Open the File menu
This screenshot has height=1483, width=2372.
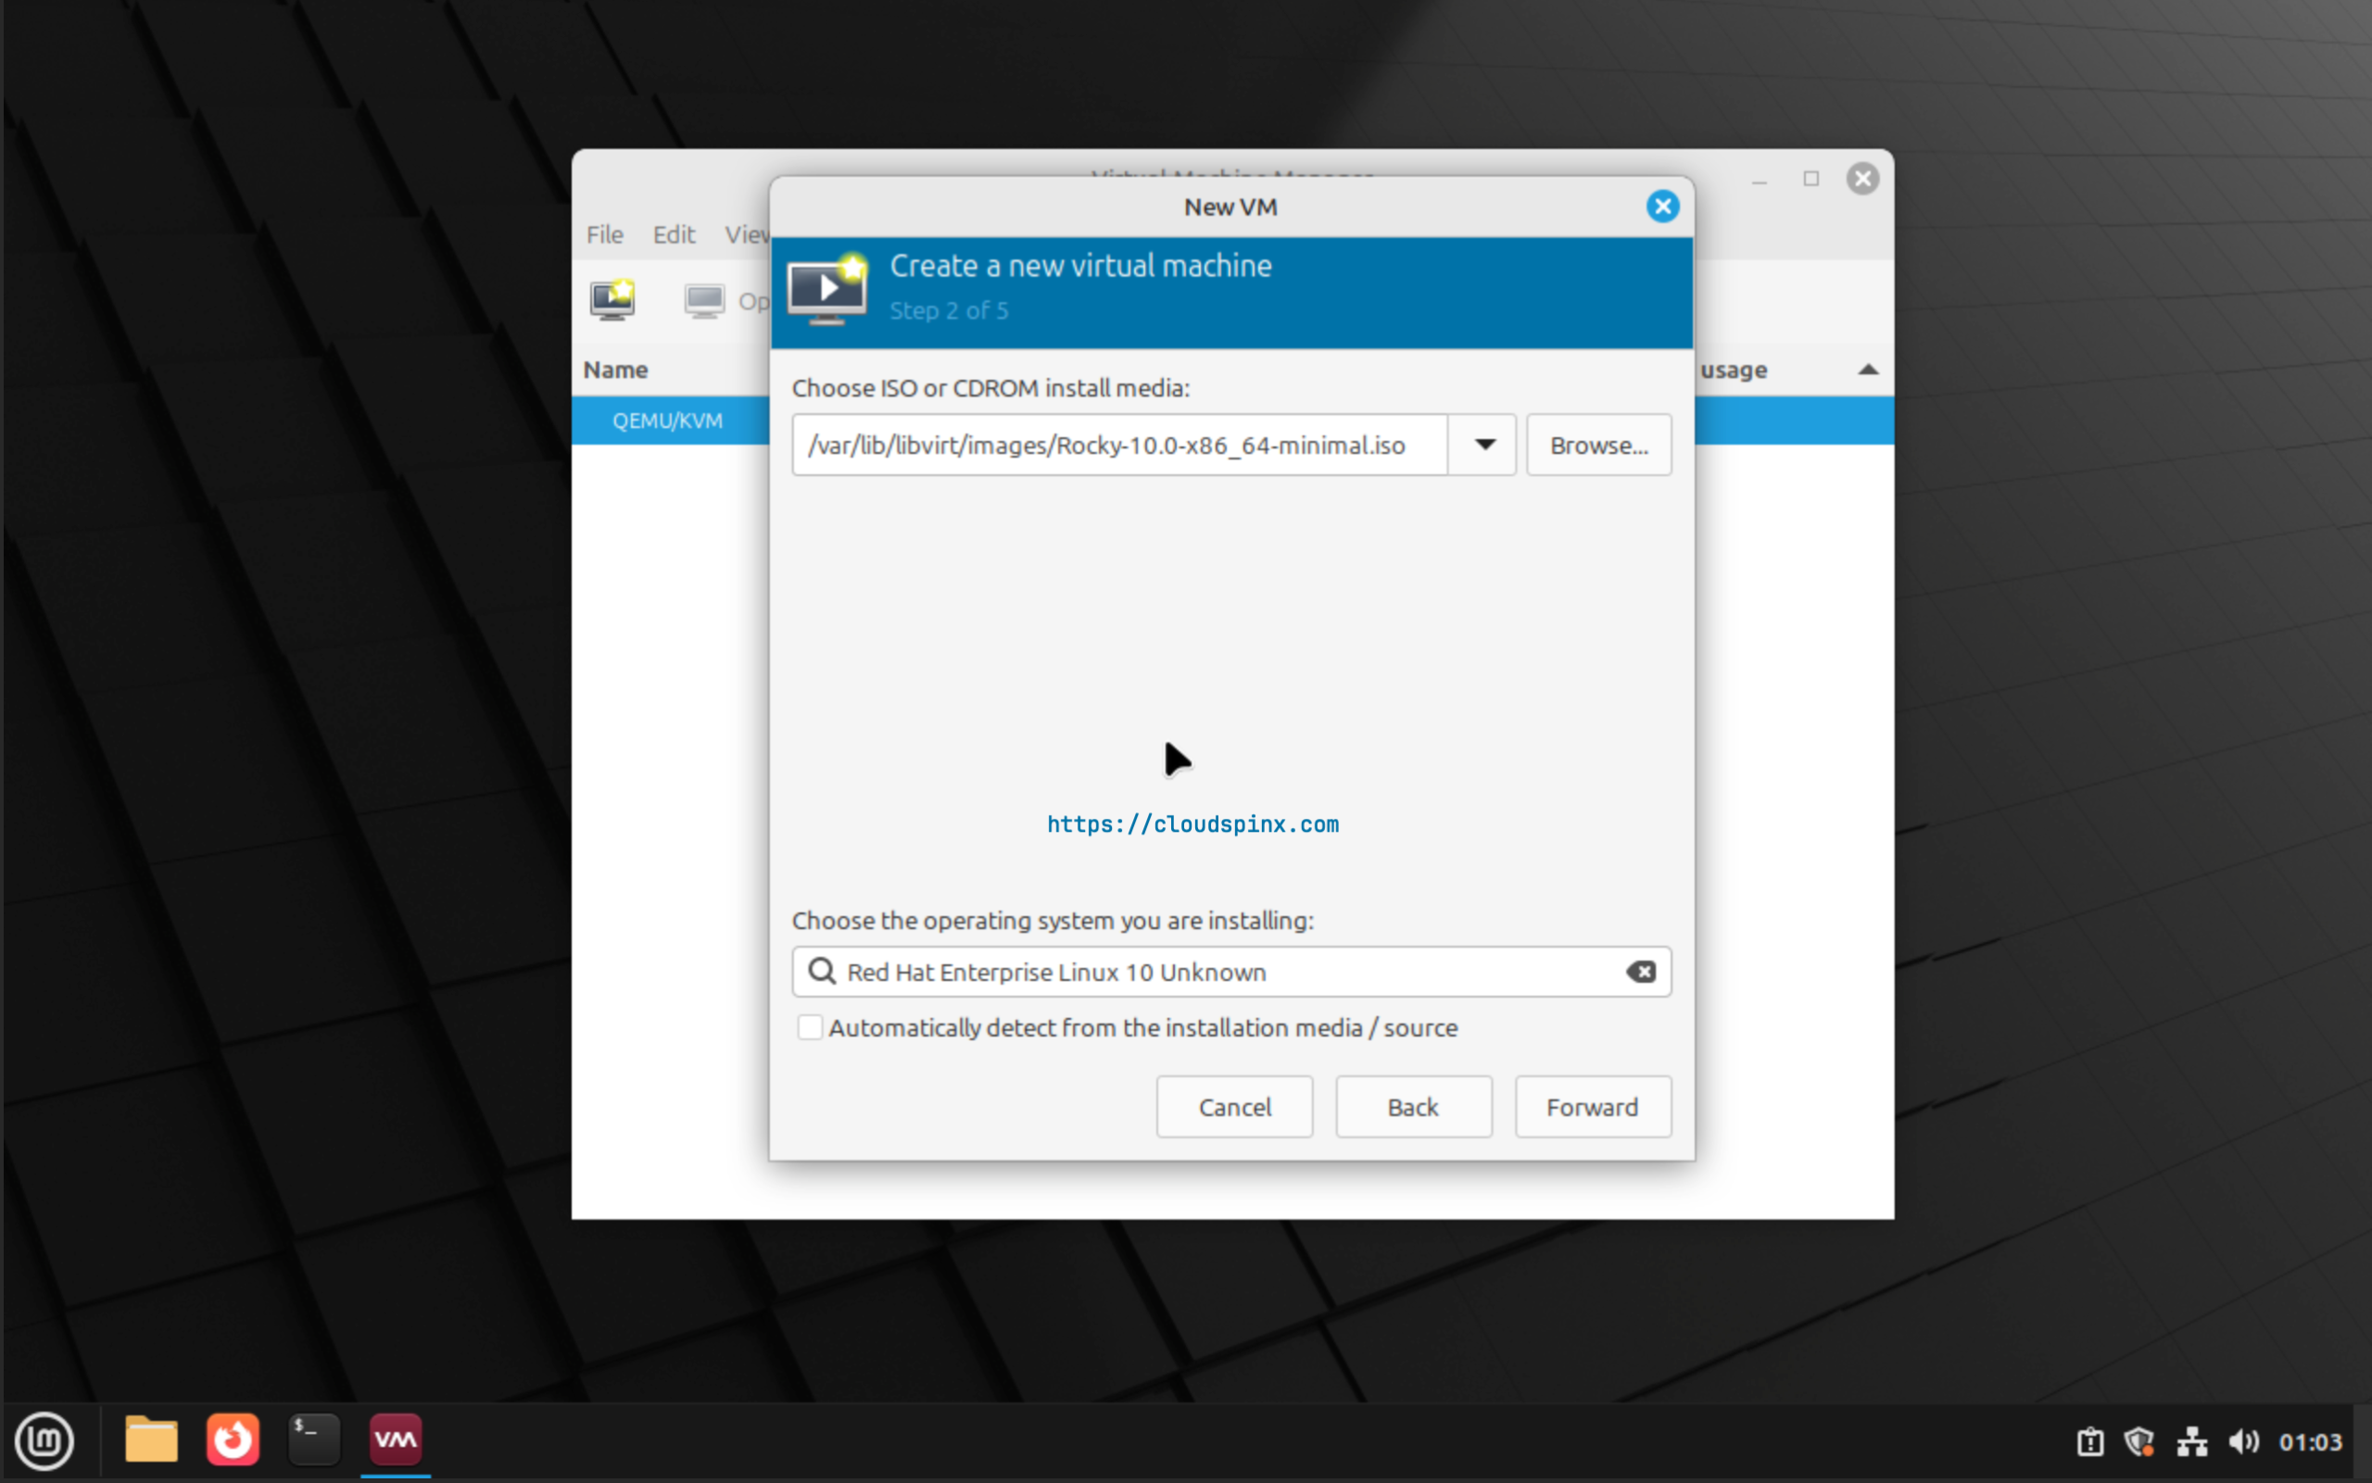point(603,233)
